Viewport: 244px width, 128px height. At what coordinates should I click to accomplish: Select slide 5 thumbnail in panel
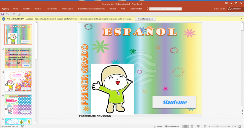point(18,121)
